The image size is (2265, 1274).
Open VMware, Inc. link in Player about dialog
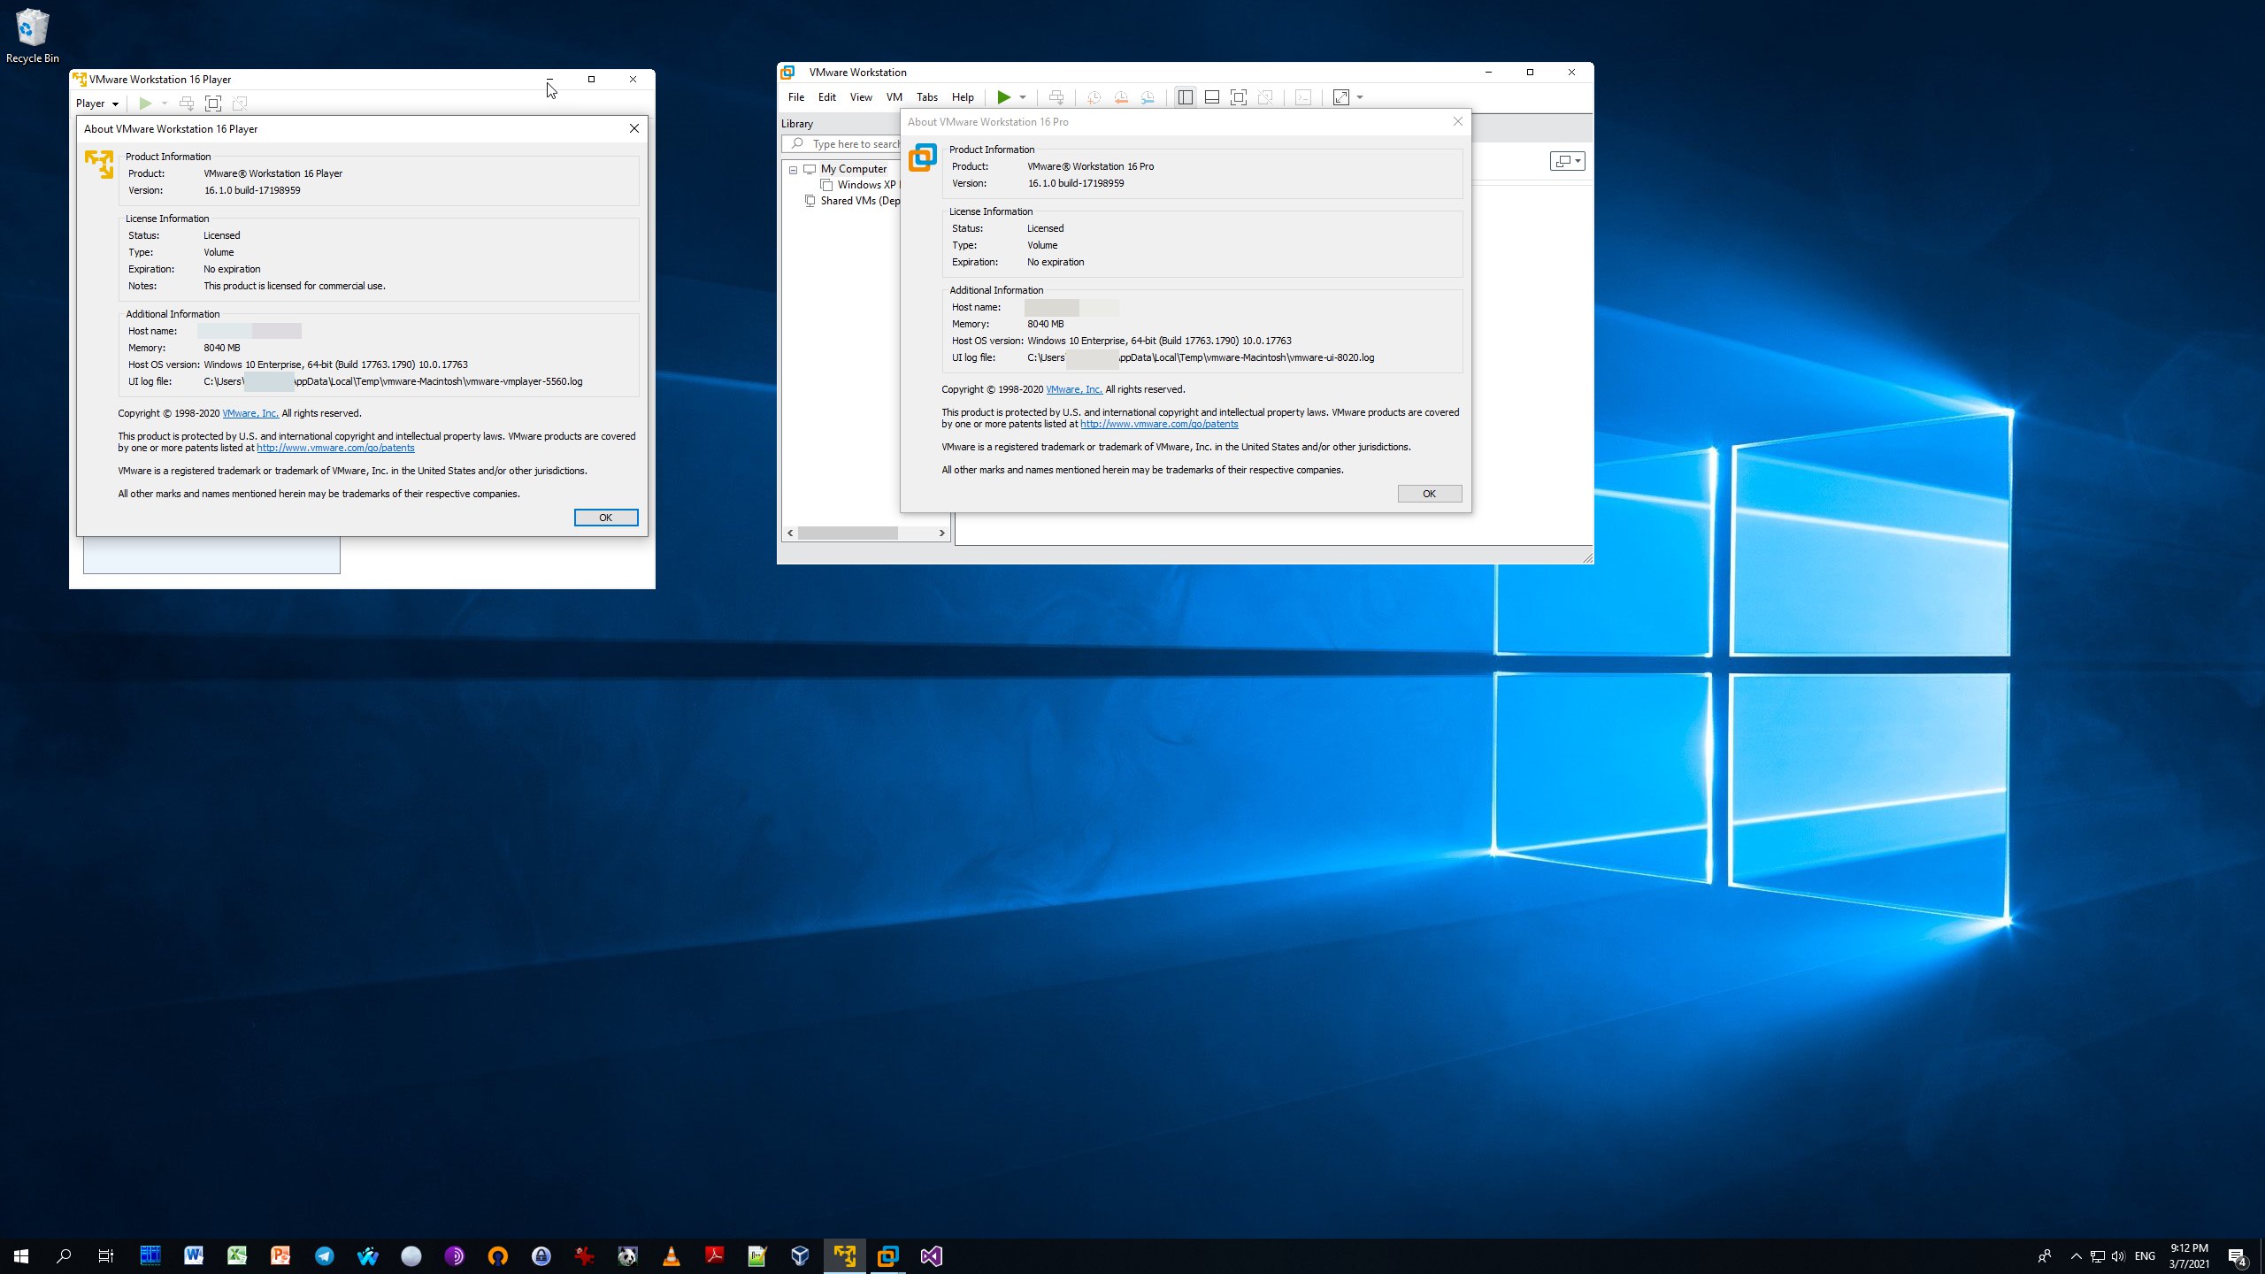click(x=250, y=413)
